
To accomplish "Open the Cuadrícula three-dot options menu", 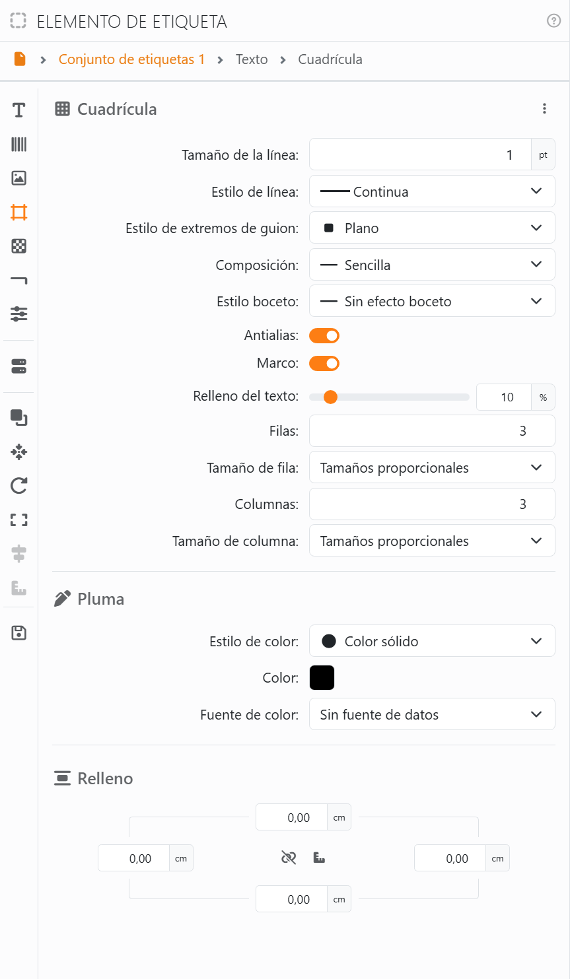I will 544,109.
